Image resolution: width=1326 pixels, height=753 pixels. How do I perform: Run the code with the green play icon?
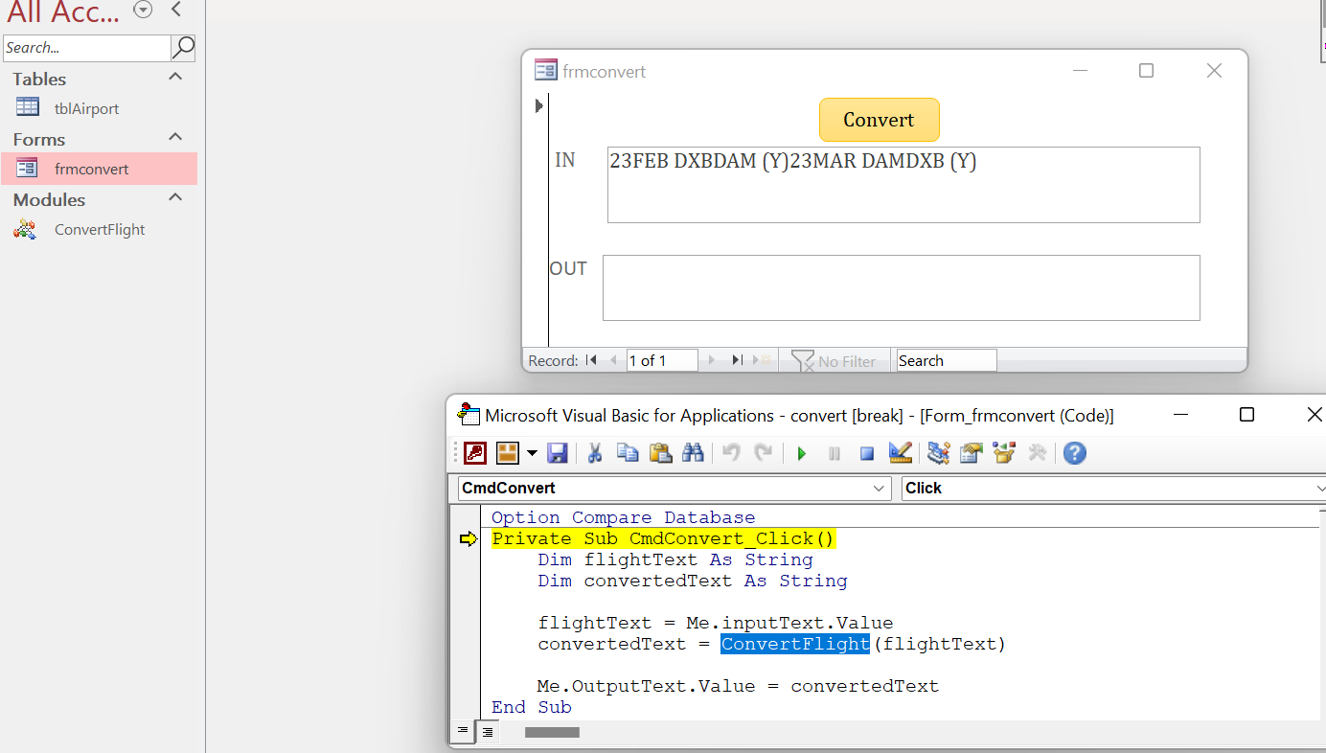click(802, 453)
